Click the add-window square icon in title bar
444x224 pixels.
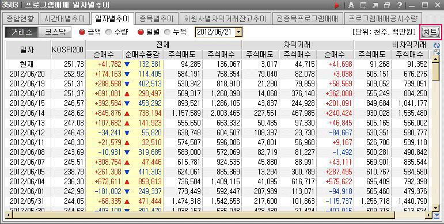click(x=363, y=5)
